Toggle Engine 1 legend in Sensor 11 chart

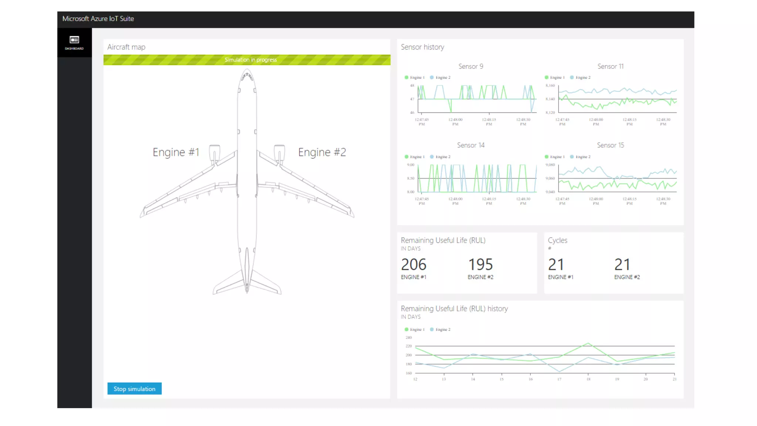(555, 78)
